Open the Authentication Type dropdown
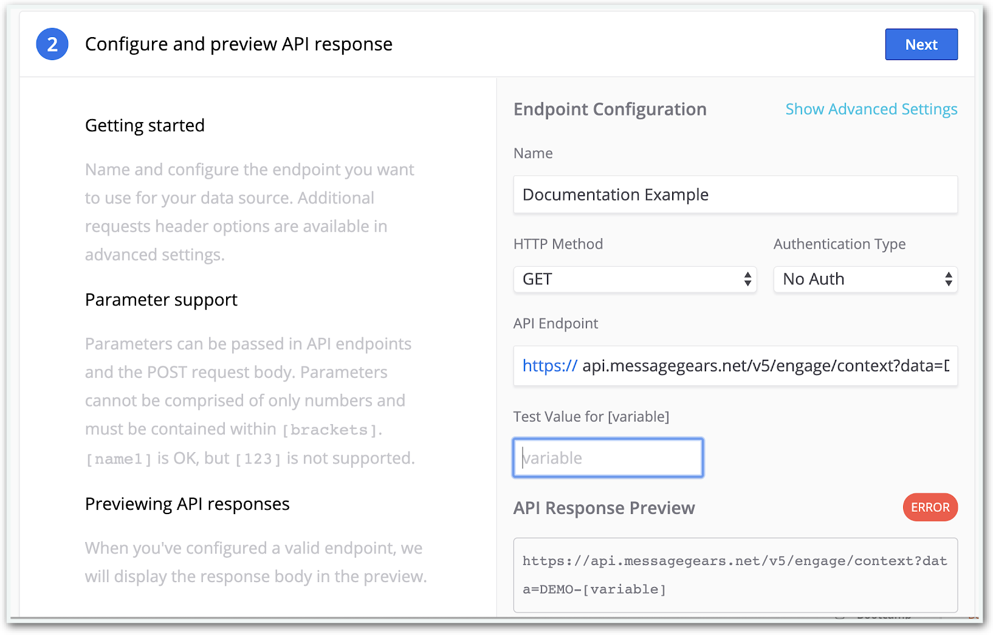The width and height of the screenshot is (993, 635). pyautogui.click(x=865, y=279)
